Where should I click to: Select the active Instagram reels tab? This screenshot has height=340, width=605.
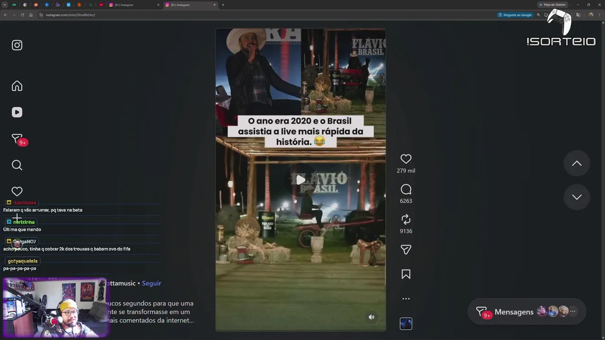pyautogui.click(x=191, y=5)
